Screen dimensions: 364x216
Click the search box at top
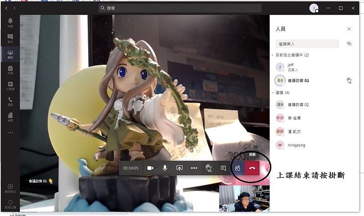pyautogui.click(x=180, y=8)
